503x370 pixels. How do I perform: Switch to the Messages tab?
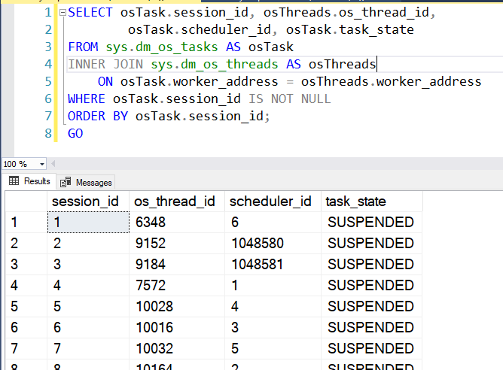(86, 183)
